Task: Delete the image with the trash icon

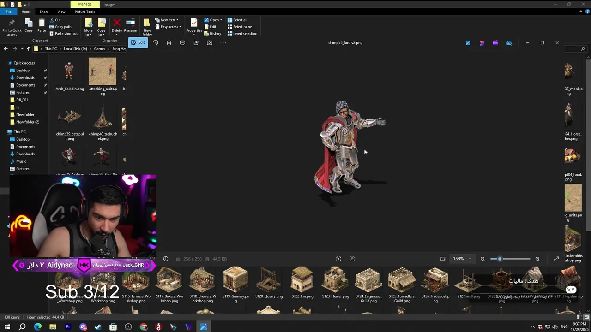Action: (169, 43)
